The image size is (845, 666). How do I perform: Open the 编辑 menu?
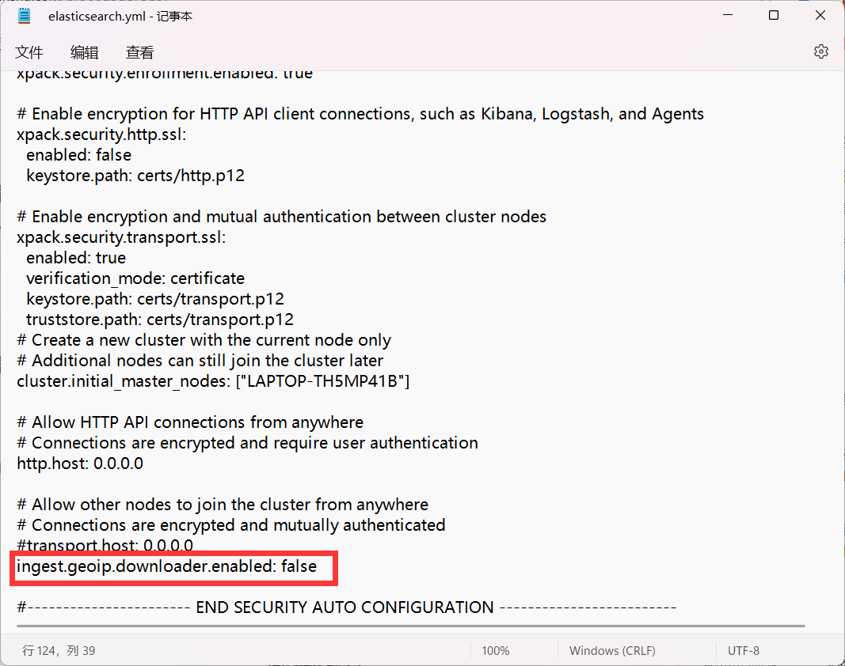[85, 52]
